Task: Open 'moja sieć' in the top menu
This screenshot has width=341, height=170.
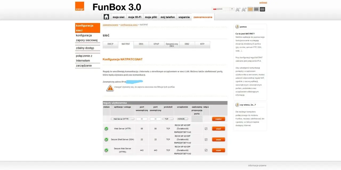Action: pos(119,17)
